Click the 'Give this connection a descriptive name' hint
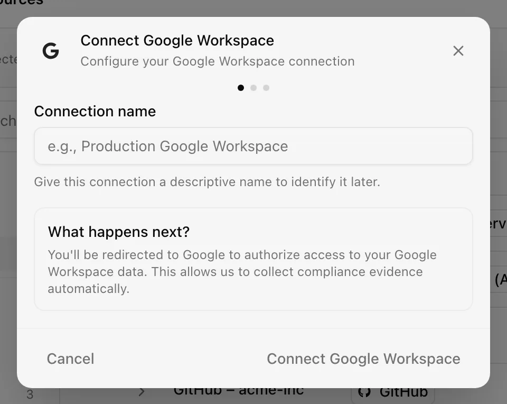The image size is (507, 404). click(x=207, y=182)
